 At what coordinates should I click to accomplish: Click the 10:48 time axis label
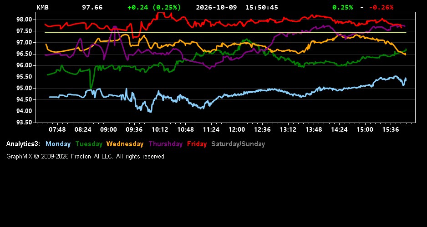[185, 129]
